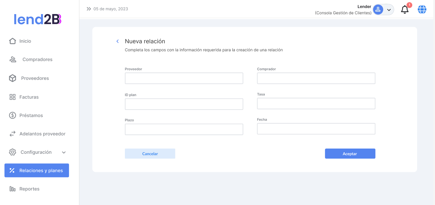Click into the Tasa field
435x205 pixels.
click(x=316, y=104)
